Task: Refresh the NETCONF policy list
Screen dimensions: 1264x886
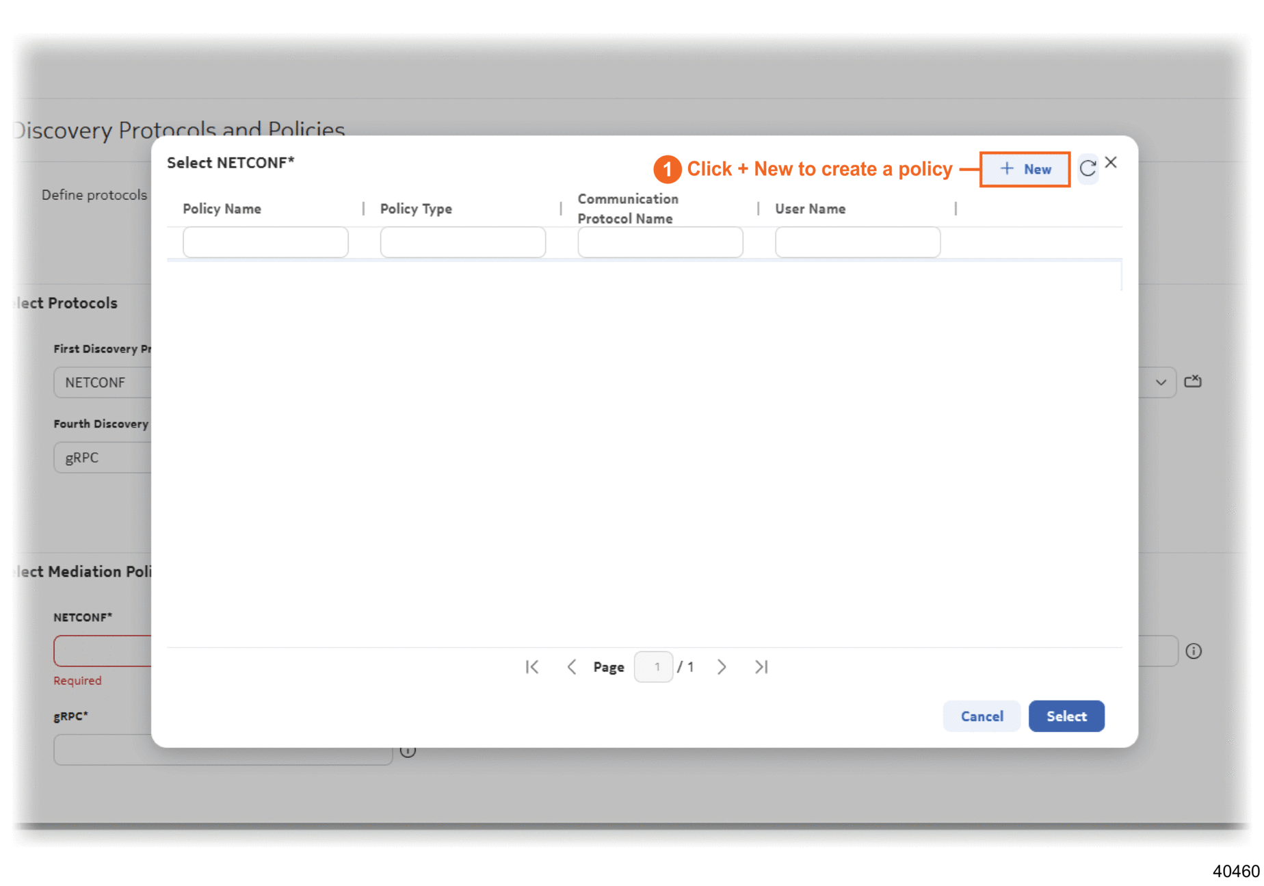Action: point(1088,168)
